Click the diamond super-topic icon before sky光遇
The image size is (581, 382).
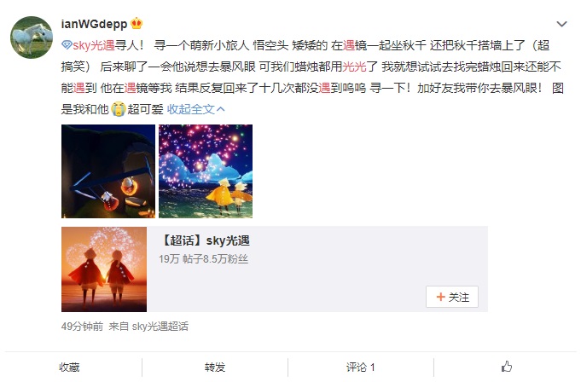(67, 45)
